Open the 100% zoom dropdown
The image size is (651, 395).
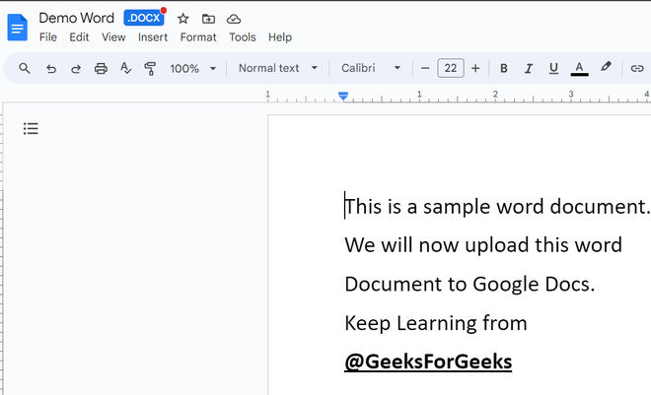click(x=193, y=68)
